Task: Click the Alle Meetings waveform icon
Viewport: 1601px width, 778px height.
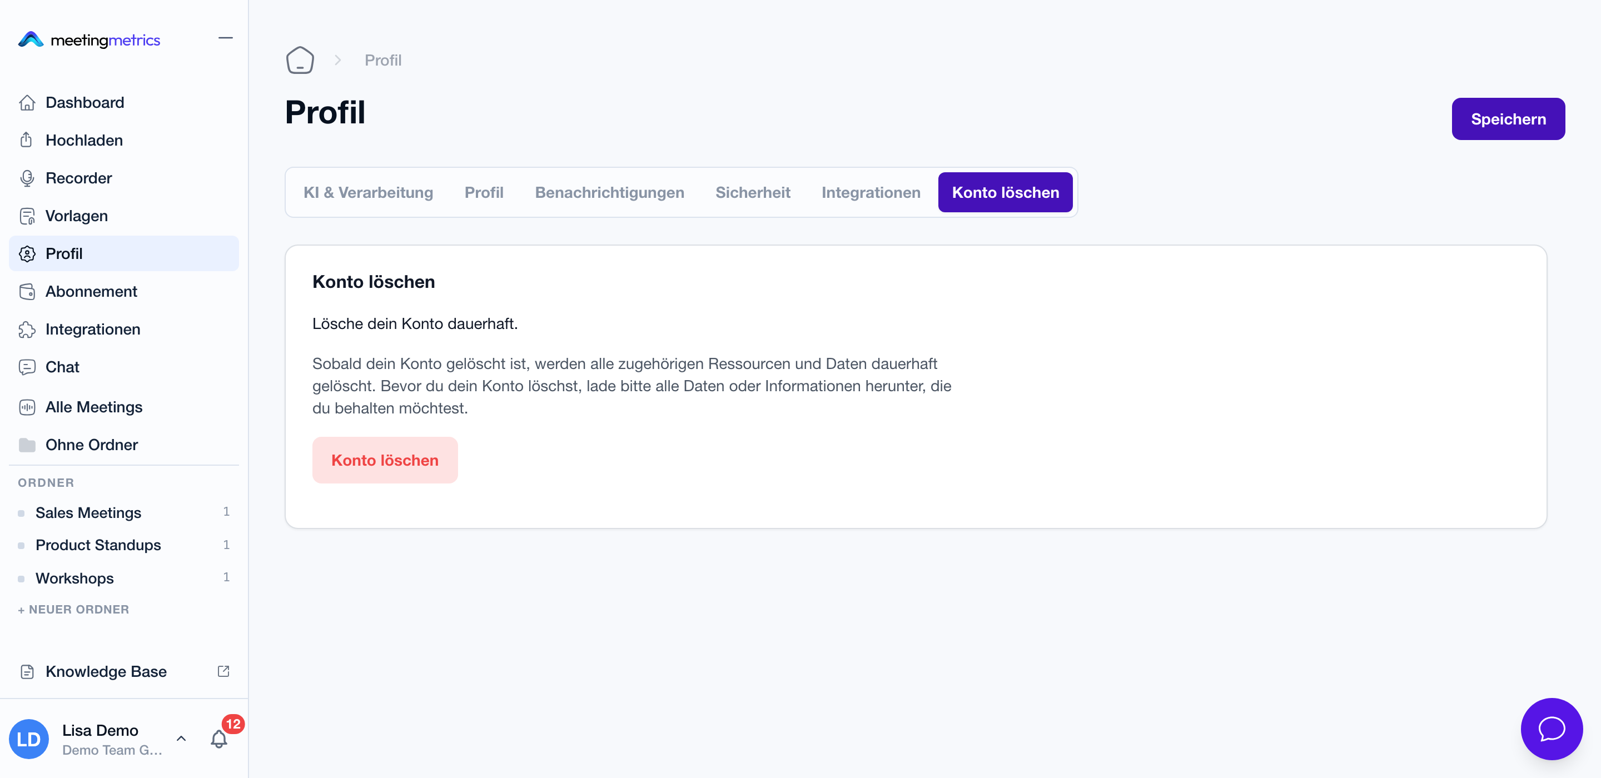Action: tap(27, 407)
